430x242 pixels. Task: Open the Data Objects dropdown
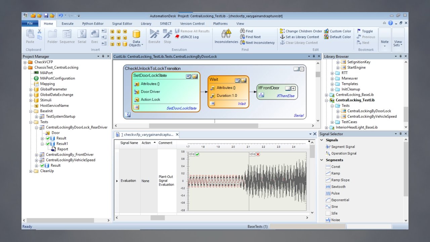tap(136, 38)
